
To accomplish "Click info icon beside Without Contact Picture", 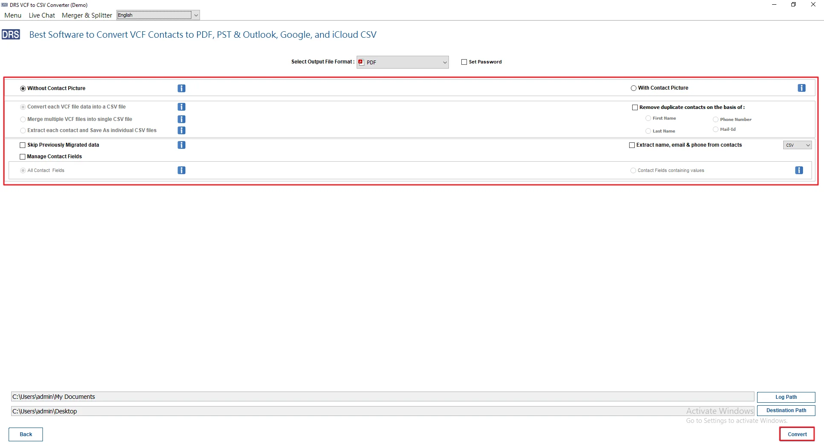I will pos(182,88).
